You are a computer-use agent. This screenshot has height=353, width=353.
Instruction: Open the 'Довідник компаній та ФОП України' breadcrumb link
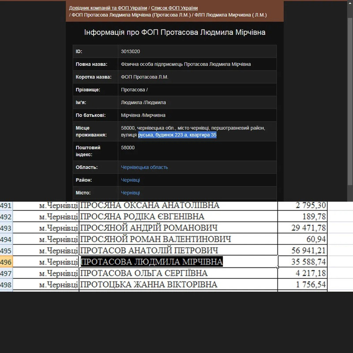(108, 8)
